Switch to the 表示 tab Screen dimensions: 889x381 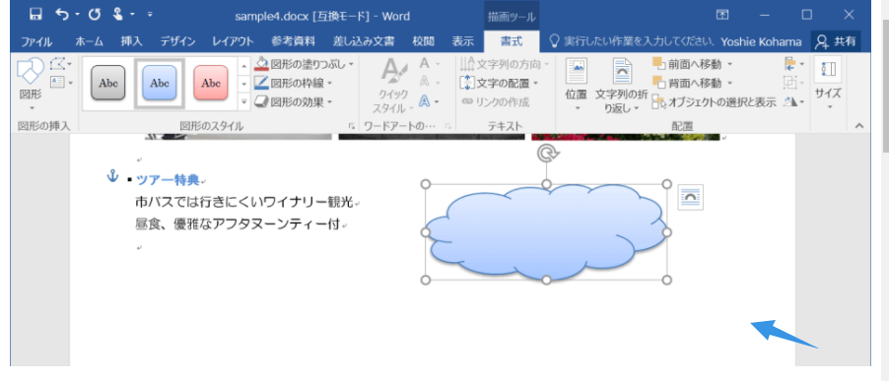click(462, 41)
